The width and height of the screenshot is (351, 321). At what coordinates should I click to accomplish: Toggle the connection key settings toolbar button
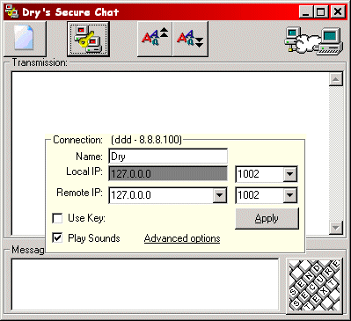tap(88, 39)
